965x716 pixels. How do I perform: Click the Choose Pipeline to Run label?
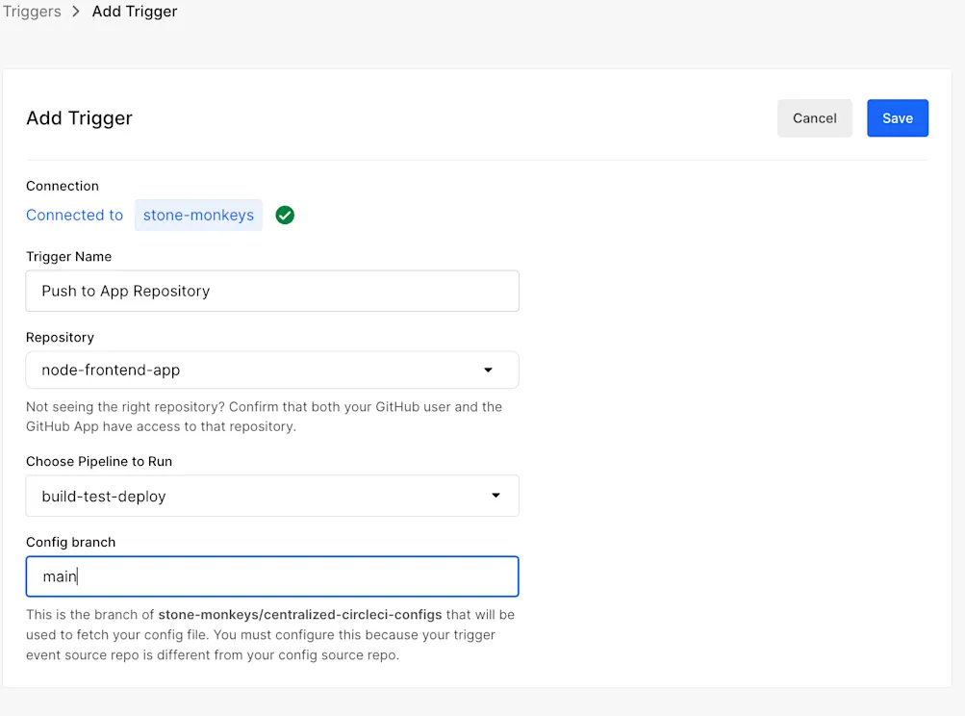(99, 461)
